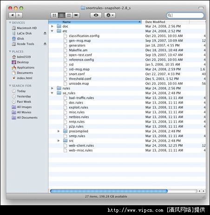210x215 pixels.
Task: Open Desktop in sidebar
Action: (x=23, y=62)
